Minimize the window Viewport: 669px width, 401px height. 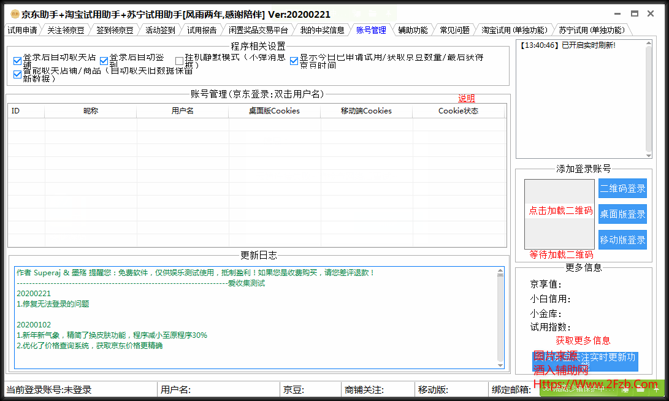618,13
